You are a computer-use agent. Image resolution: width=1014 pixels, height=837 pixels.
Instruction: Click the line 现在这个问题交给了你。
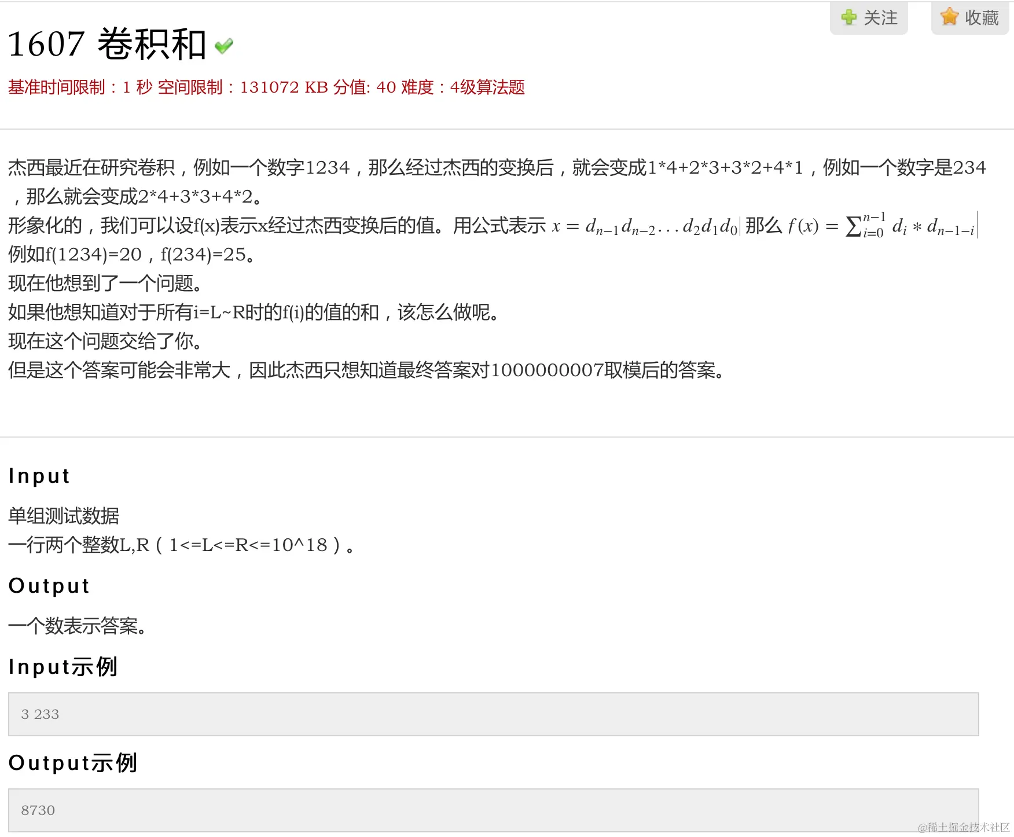(105, 341)
